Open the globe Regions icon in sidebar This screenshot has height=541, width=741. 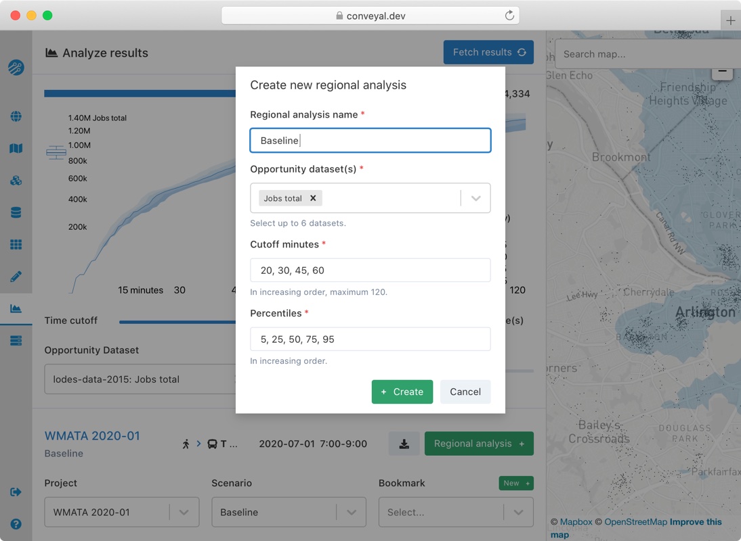[x=16, y=116]
